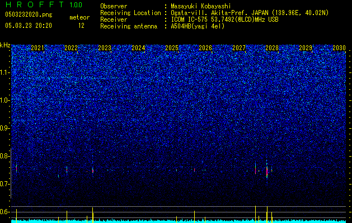Viewport: 352px width, 223px height.
Task: Click the meteor echo between 2022 and 2023
Action: pyautogui.click(x=93, y=171)
